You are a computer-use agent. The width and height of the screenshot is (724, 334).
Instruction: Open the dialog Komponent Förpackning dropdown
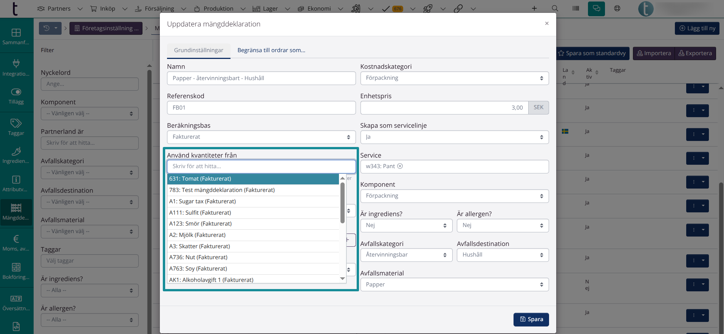(x=455, y=196)
